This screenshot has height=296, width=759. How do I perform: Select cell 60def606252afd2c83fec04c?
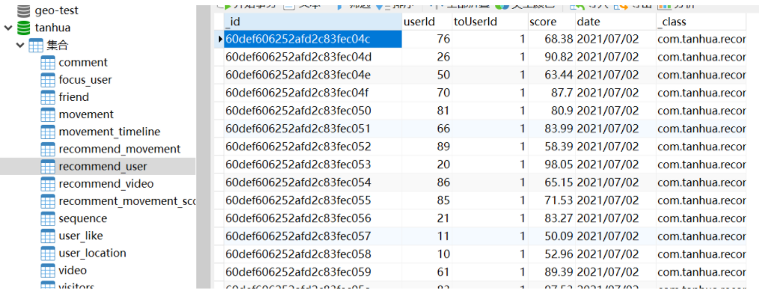point(313,39)
